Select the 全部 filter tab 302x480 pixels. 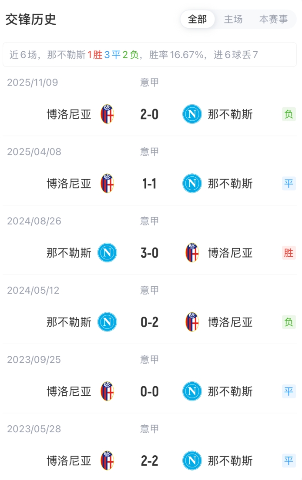point(198,20)
